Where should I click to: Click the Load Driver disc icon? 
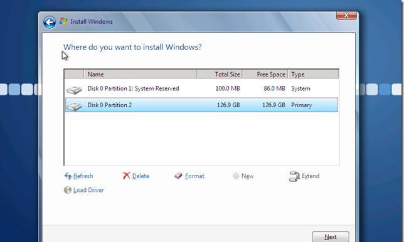point(68,190)
